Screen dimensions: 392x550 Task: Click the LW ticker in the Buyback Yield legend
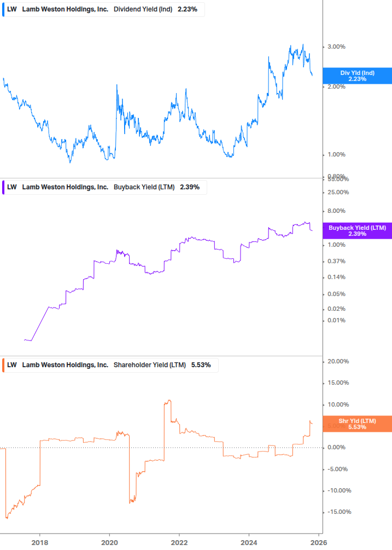click(x=12, y=187)
